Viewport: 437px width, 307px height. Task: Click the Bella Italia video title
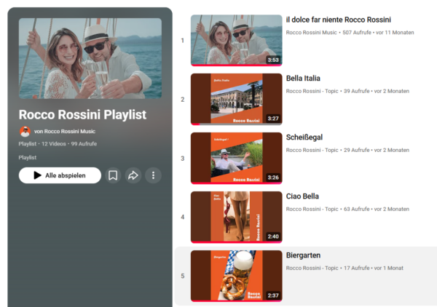[x=303, y=79]
